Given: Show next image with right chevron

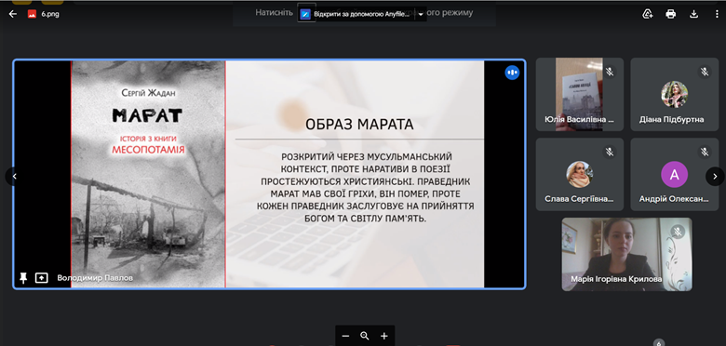Looking at the screenshot, I should (x=715, y=176).
